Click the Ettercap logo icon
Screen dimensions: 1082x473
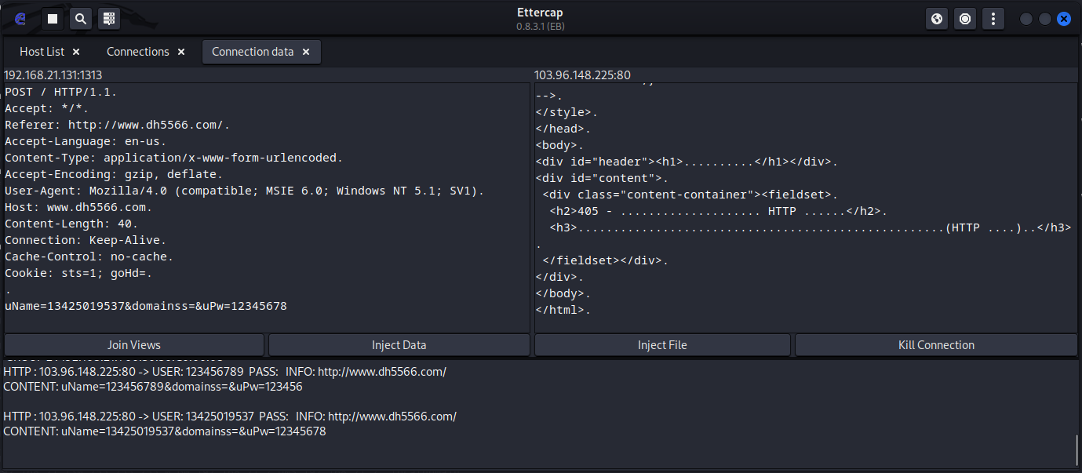[x=21, y=19]
